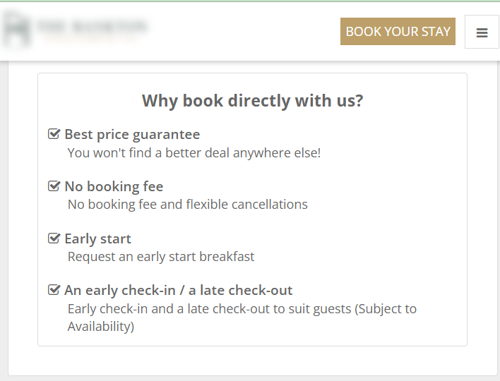Click 'No booking fee and flexible cancellations' text

(x=188, y=205)
